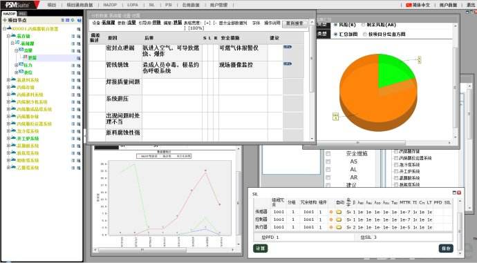Click the 保存 button in SIL panel

446,249
